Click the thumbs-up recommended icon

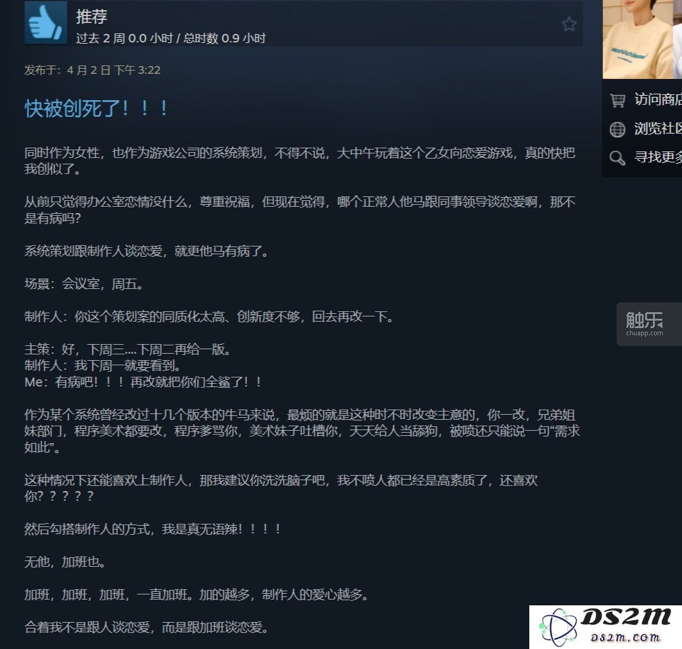pos(46,22)
